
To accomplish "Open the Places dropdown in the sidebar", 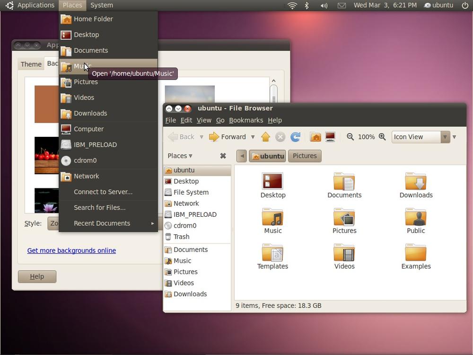I will [x=179, y=156].
